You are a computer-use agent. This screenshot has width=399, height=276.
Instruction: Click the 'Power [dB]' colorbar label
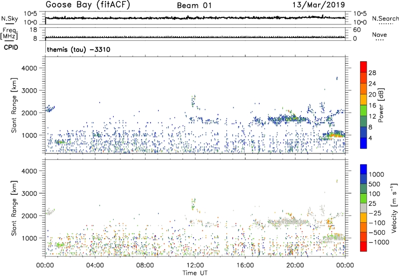[381, 105]
